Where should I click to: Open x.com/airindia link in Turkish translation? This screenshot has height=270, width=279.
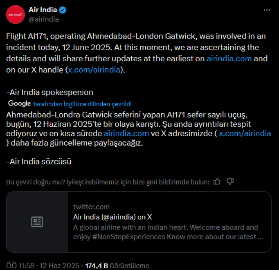[244, 133]
